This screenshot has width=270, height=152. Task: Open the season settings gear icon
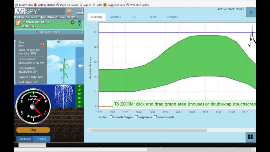coord(73,22)
